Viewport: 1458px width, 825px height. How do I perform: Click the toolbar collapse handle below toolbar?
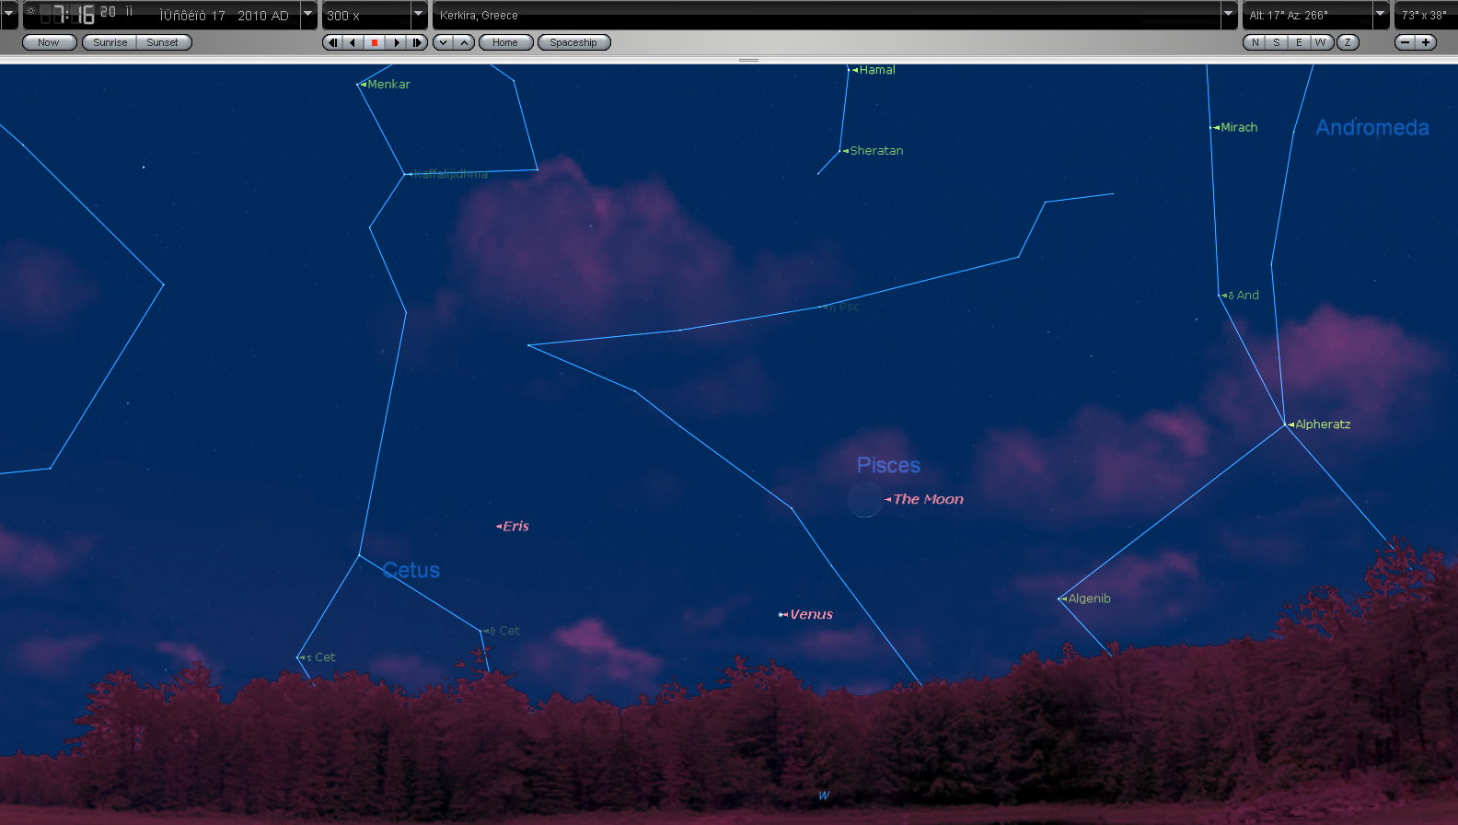748,60
